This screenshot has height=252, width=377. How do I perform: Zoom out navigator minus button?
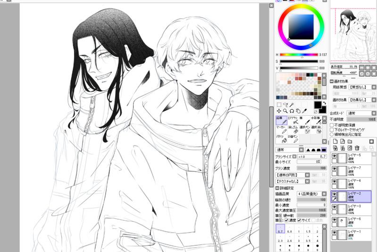click(361, 68)
